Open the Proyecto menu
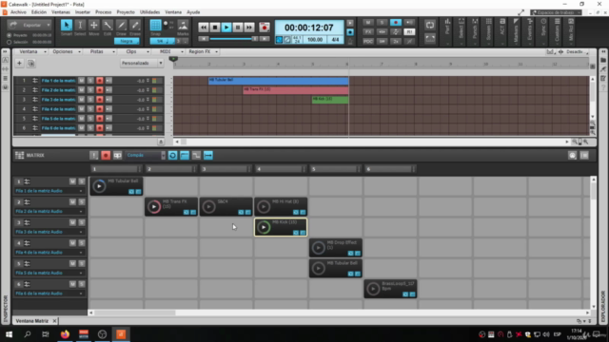The image size is (609, 342). click(126, 12)
